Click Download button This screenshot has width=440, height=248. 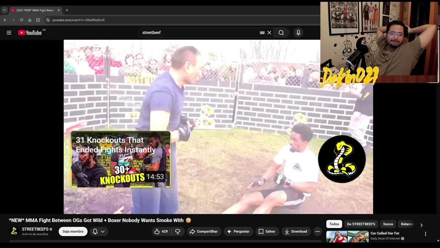(296, 231)
